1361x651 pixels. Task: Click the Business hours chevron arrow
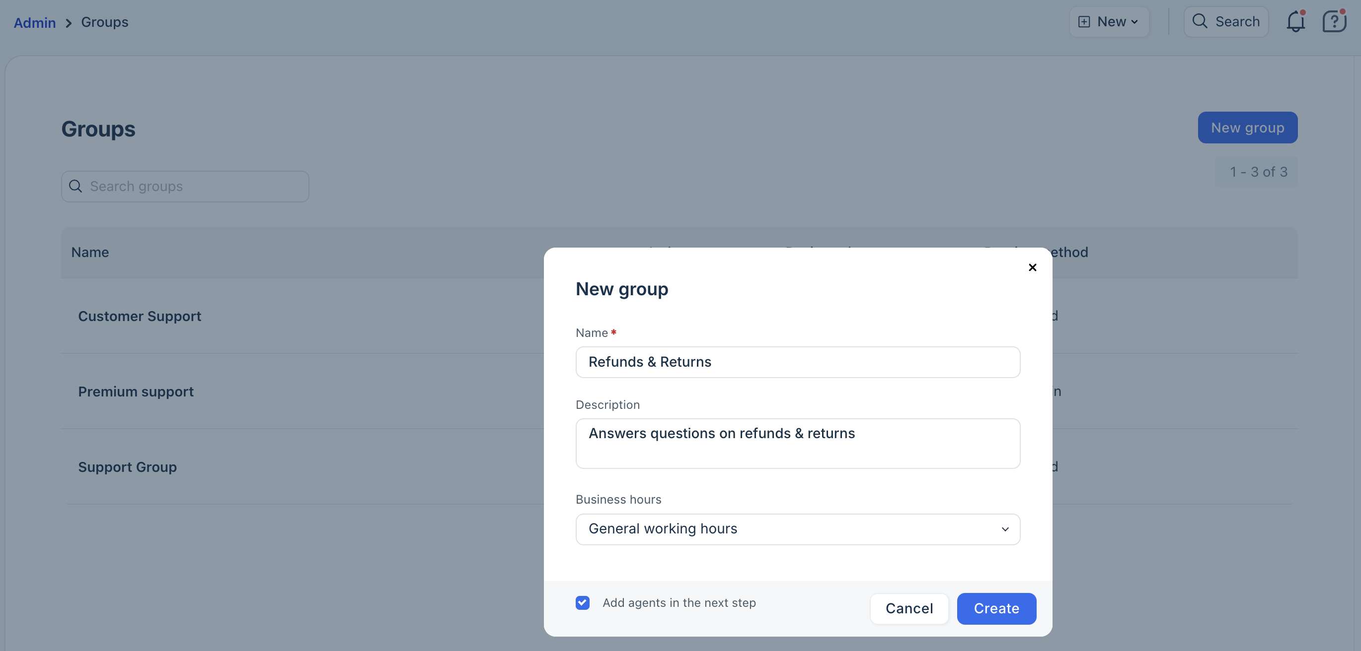pos(1005,529)
